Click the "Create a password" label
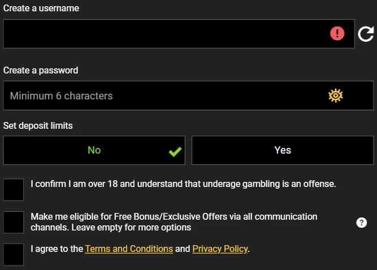 tap(41, 71)
